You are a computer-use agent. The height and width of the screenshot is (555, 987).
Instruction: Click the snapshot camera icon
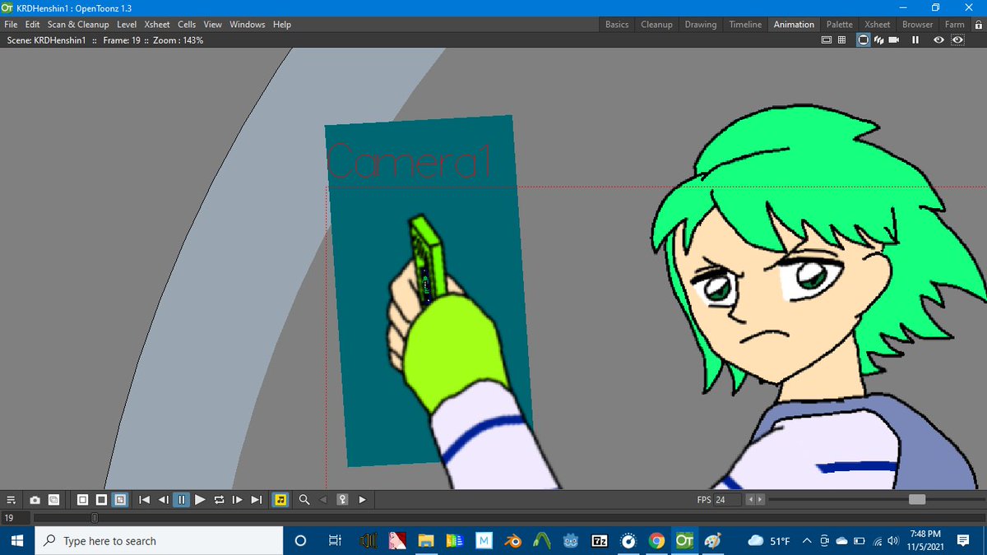coord(35,499)
